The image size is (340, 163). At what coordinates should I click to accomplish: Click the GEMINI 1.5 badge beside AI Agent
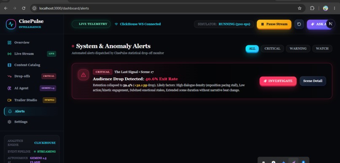(48, 88)
